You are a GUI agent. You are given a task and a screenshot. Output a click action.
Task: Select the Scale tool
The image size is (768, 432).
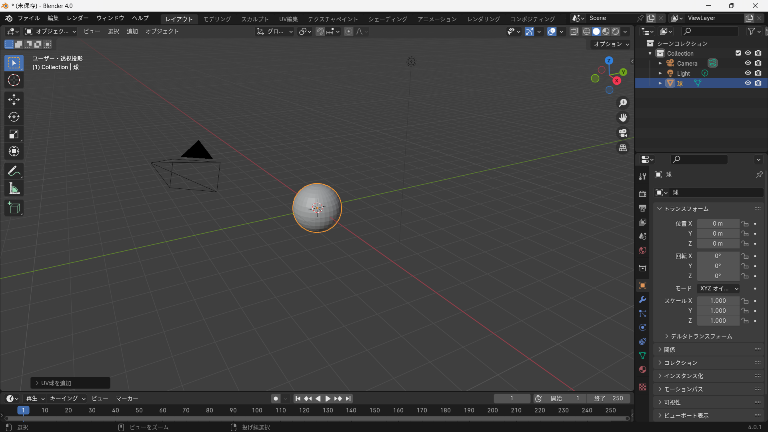pyautogui.click(x=14, y=134)
